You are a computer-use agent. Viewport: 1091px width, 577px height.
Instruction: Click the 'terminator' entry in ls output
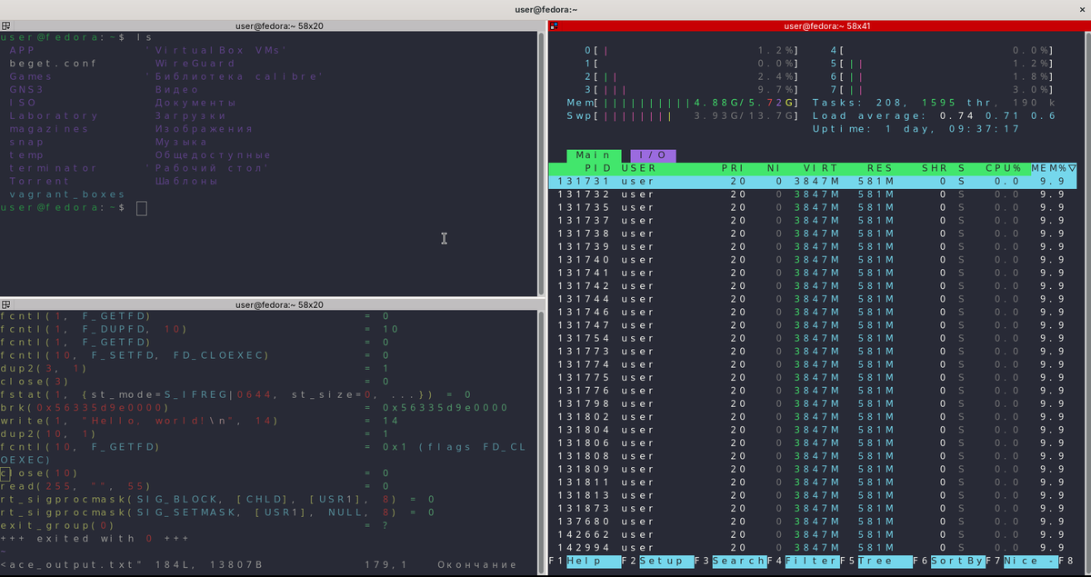coord(53,168)
